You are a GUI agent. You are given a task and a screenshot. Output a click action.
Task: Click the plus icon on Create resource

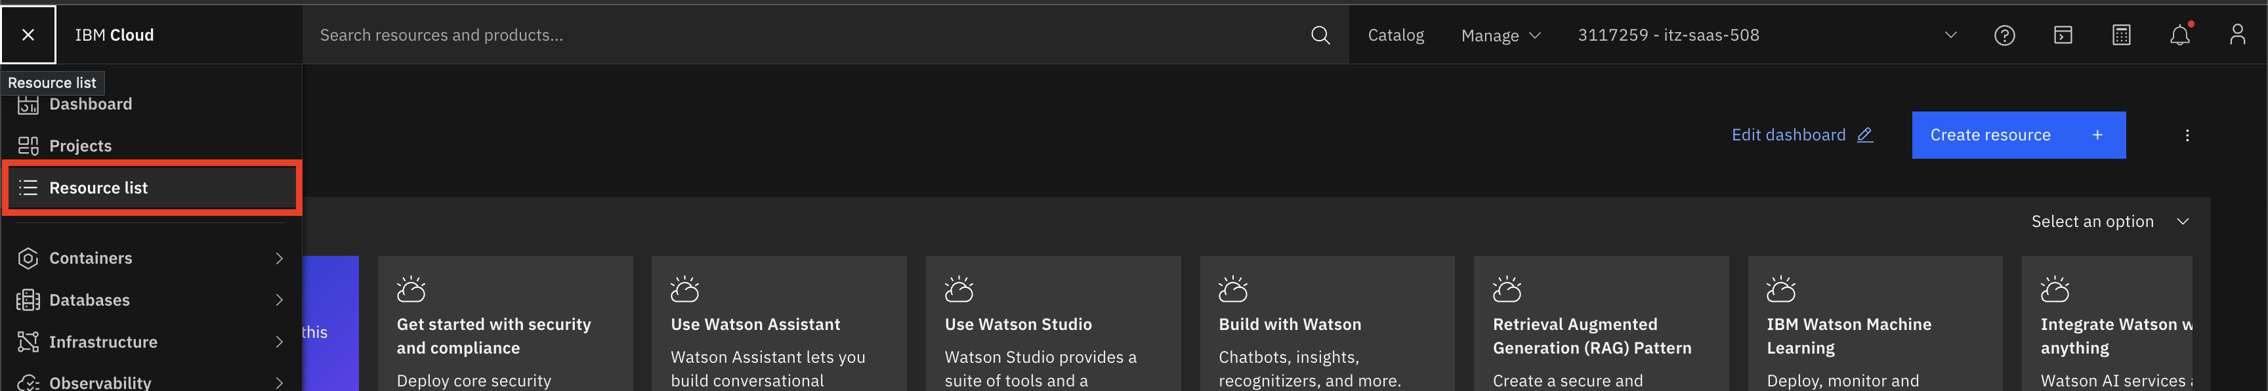(x=2097, y=134)
